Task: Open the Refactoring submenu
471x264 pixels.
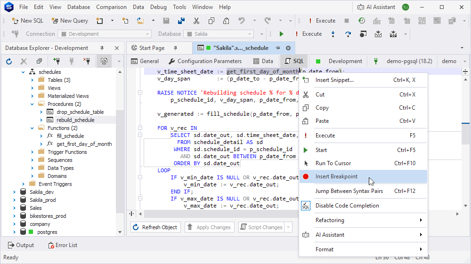Action: click(363, 220)
